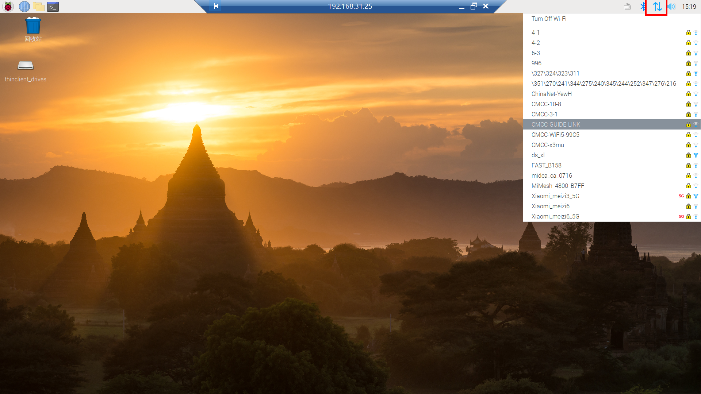Click the Bluetooth tray icon
This screenshot has height=394, width=701.
[x=643, y=7]
